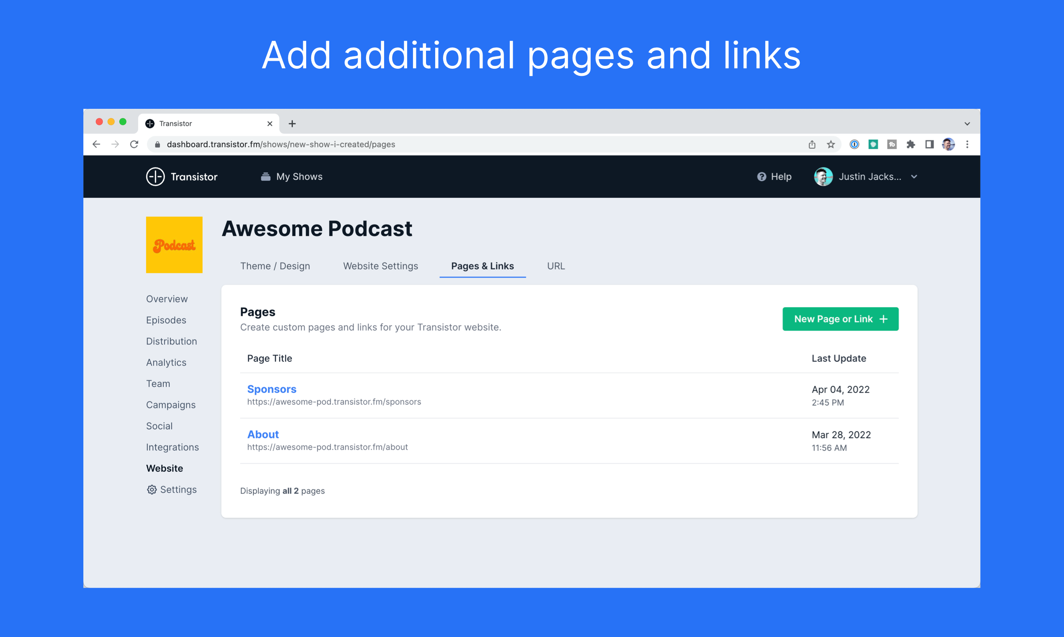Open My Shows from navigation bar
1064x637 pixels.
[292, 177]
